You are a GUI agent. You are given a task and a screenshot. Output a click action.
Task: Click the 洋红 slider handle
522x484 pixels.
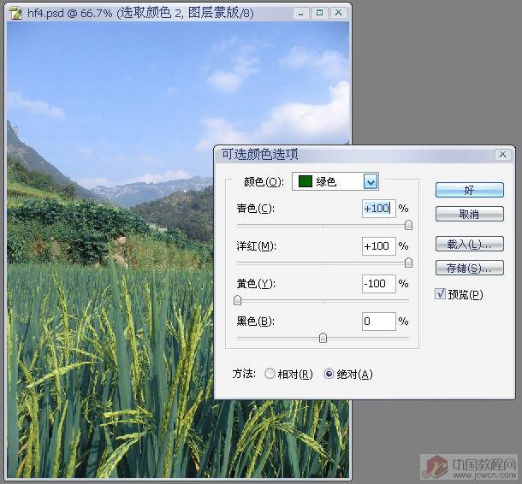(408, 263)
